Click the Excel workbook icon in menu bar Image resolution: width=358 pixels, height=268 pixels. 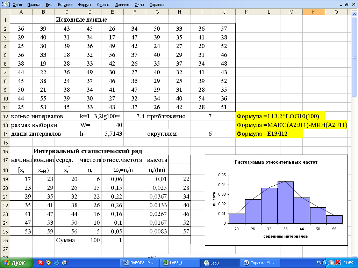coord(6,4)
